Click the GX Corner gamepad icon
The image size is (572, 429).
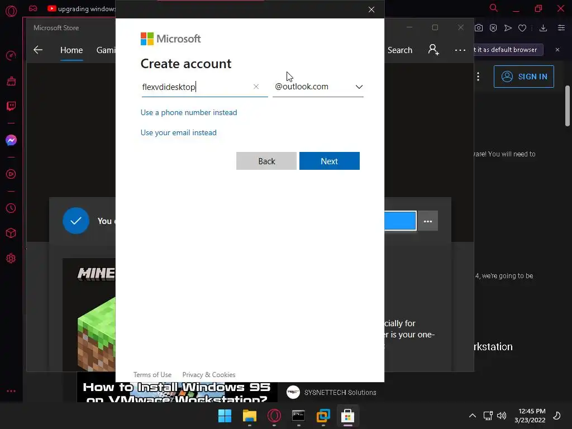(x=33, y=8)
